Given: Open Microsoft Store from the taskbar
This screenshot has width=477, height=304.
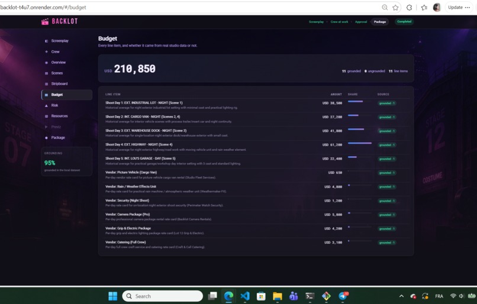Looking at the screenshot, I should pyautogui.click(x=261, y=296).
